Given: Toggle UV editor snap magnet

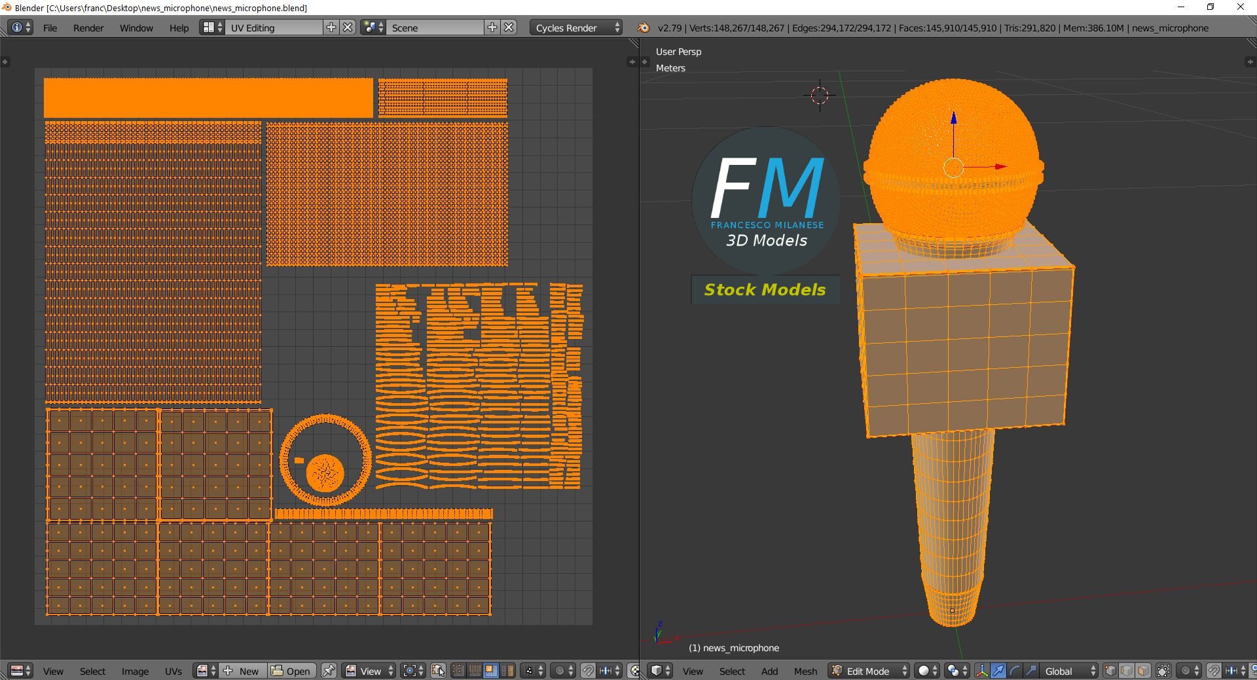Looking at the screenshot, I should pyautogui.click(x=588, y=671).
